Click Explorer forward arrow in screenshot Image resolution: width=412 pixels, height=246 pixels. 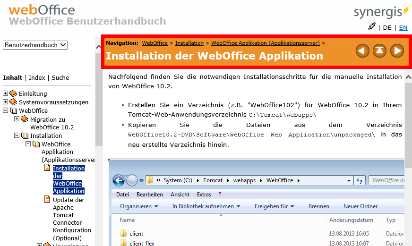point(132,180)
